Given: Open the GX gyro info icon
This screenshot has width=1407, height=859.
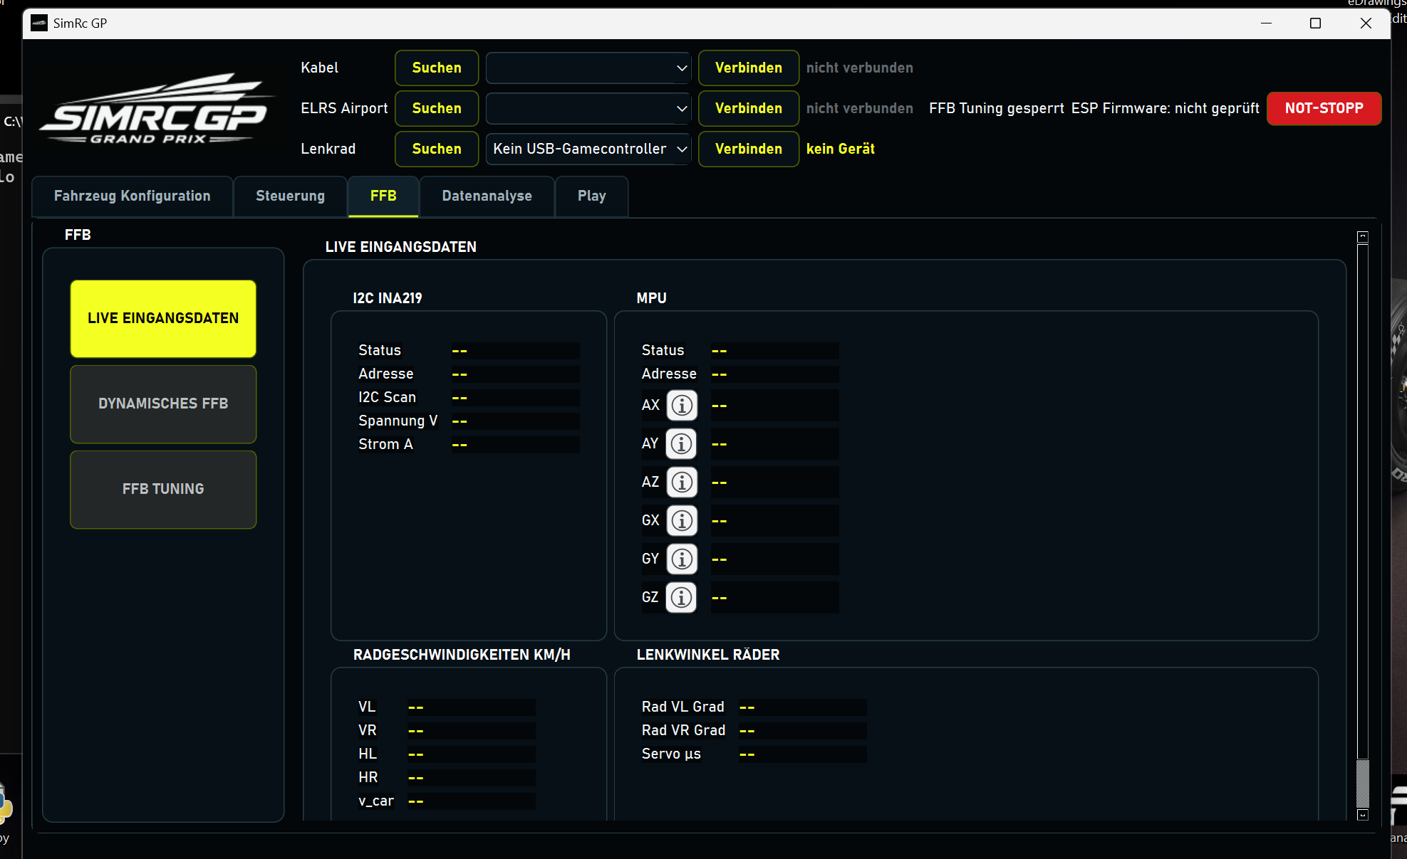Looking at the screenshot, I should coord(682,521).
